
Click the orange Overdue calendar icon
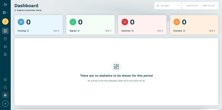click(x=177, y=22)
